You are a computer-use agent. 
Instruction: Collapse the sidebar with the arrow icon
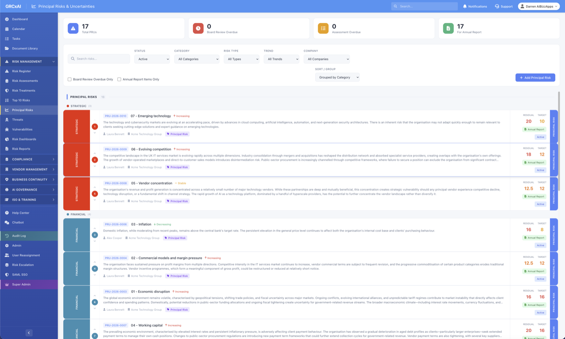coord(29,333)
